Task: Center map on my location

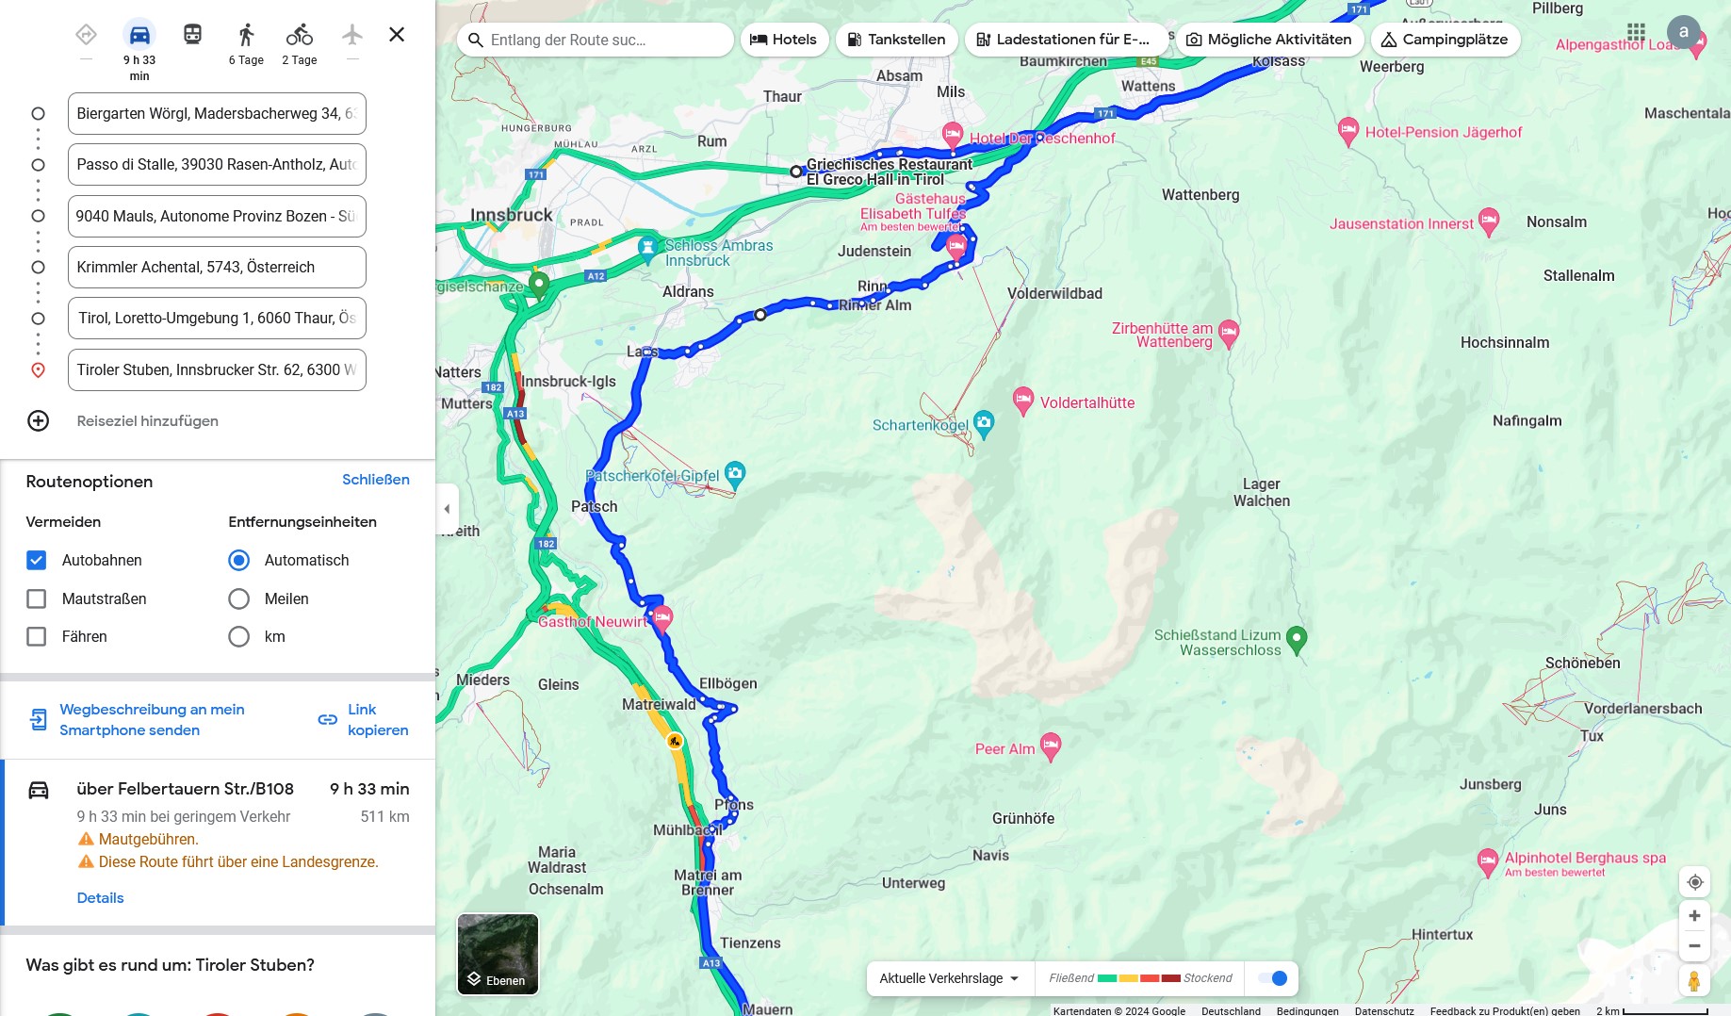Action: [x=1694, y=882]
